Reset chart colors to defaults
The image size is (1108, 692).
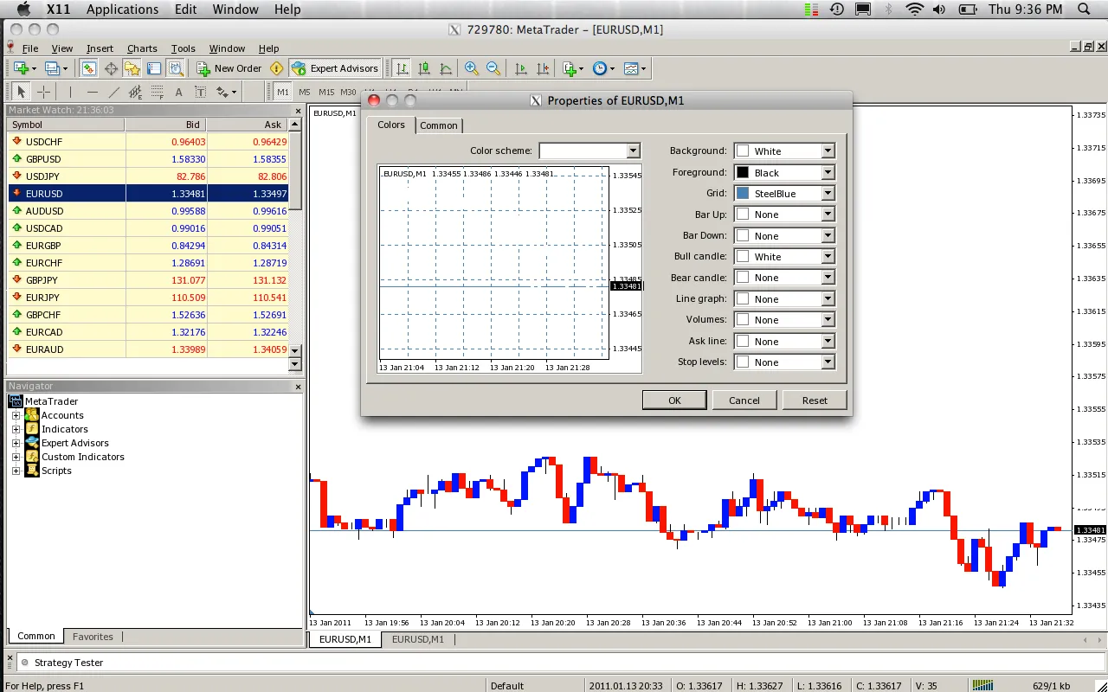pos(814,400)
